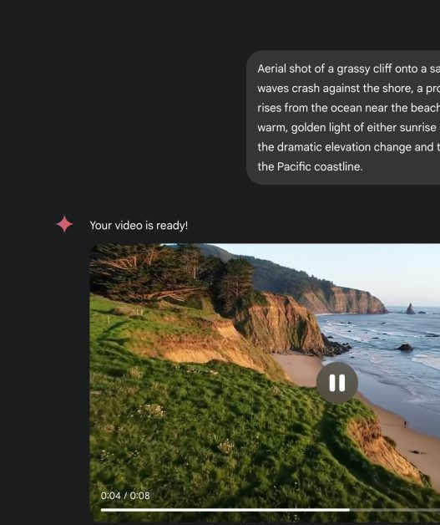Image resolution: width=440 pixels, height=525 pixels.
Task: Jump to the unplayed end of the progress bar
Action: [x=395, y=510]
